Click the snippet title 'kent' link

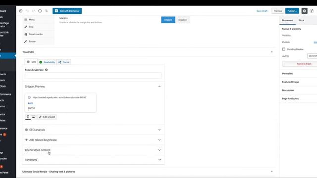(31, 103)
